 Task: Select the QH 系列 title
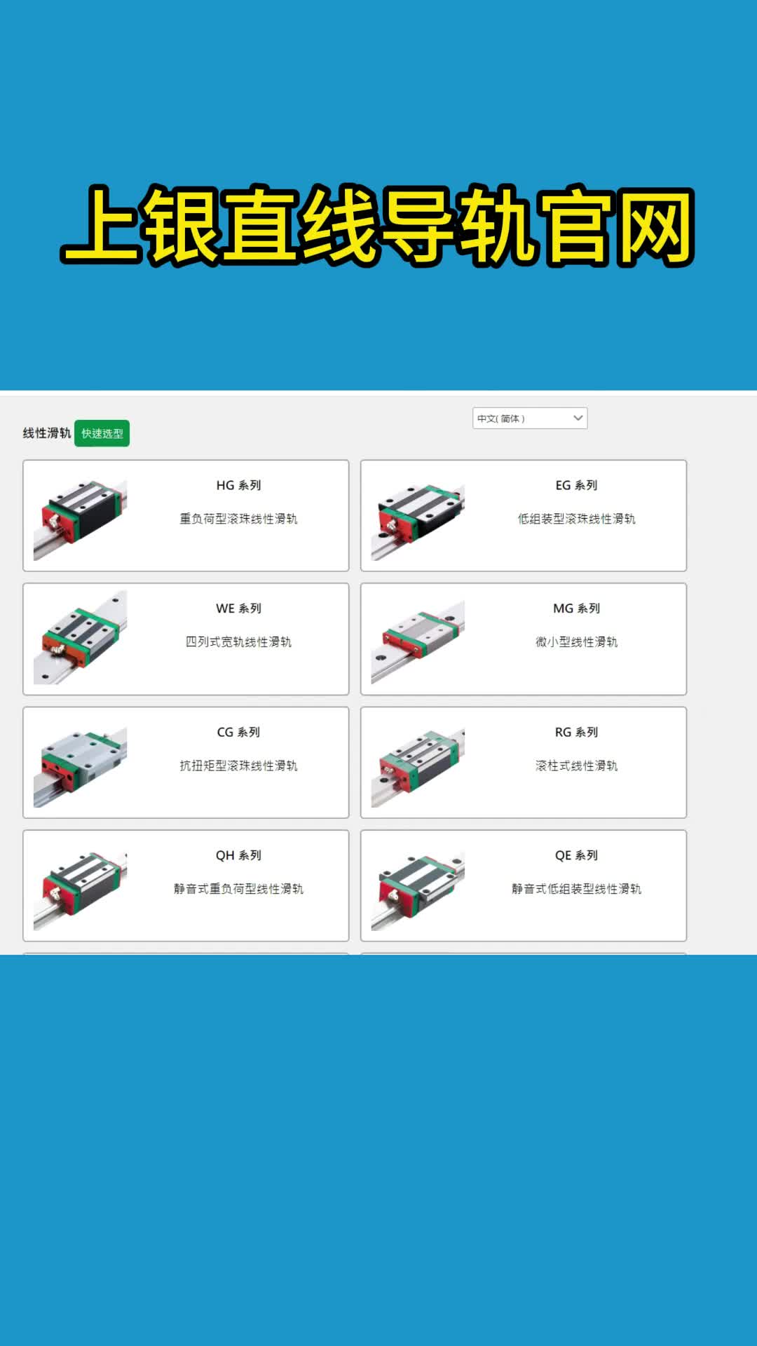click(238, 855)
